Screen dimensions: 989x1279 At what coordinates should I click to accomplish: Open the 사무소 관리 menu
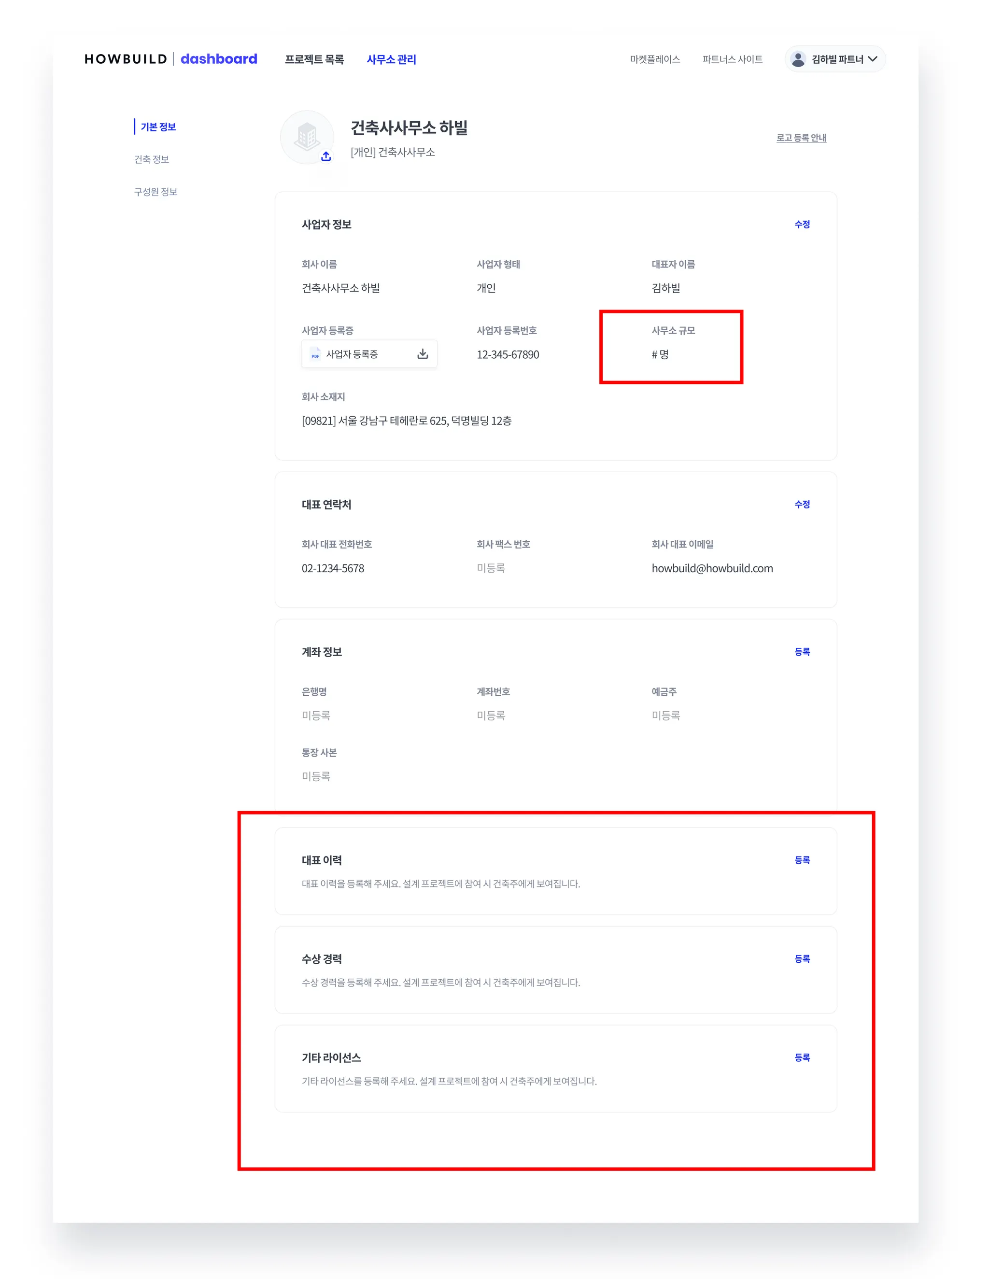[x=391, y=59]
